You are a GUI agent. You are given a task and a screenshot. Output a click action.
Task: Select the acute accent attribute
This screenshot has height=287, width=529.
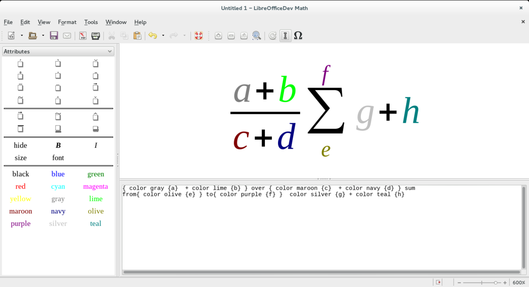[x=19, y=63]
